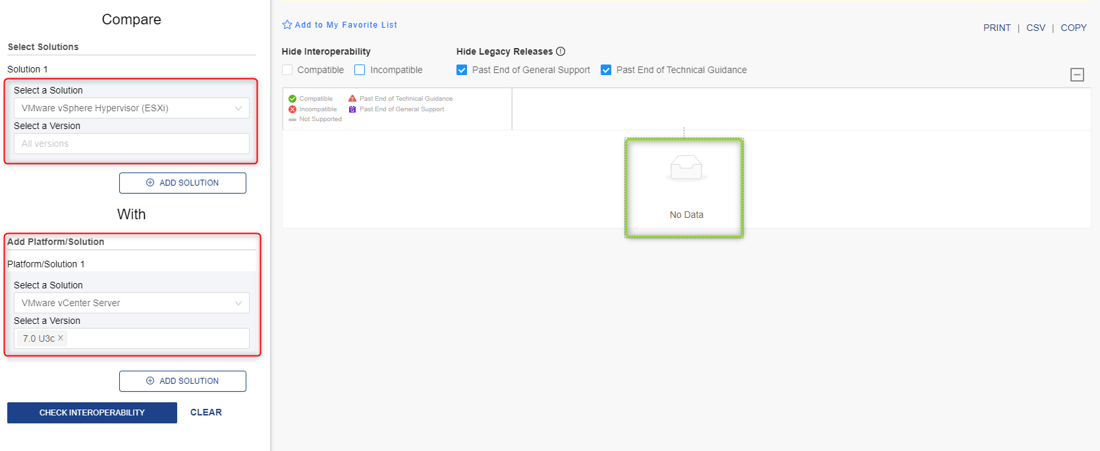The image size is (1100, 451).
Task: Remove the 7.0 U3c version tag
Action: click(x=61, y=338)
